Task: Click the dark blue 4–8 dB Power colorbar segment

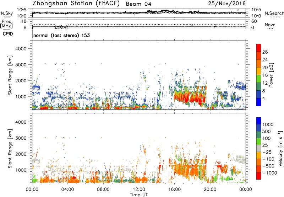Action: click(x=259, y=95)
